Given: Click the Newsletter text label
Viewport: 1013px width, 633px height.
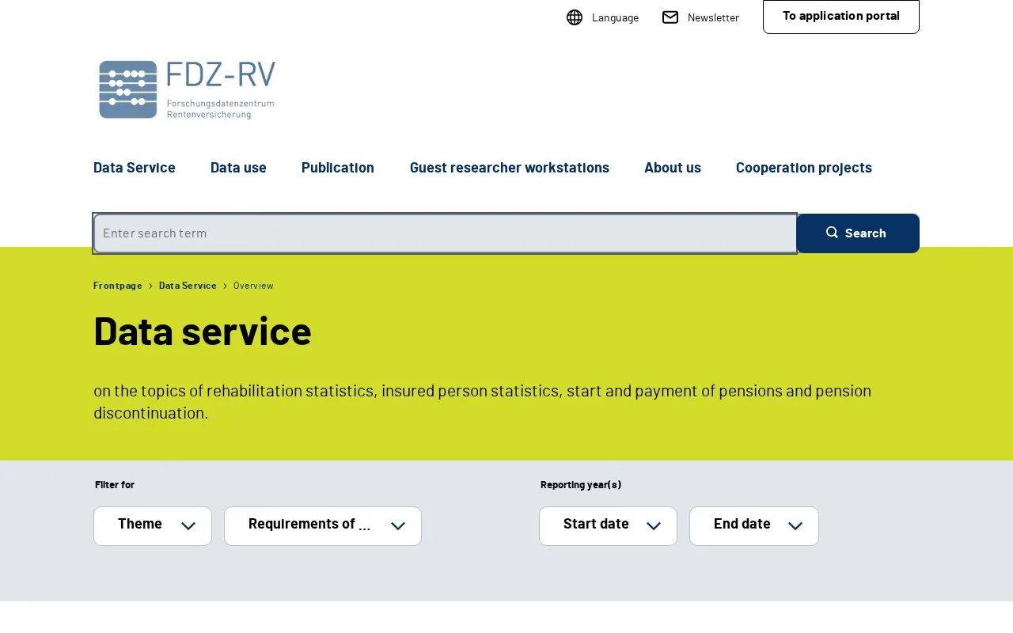Looking at the screenshot, I should coord(713,17).
